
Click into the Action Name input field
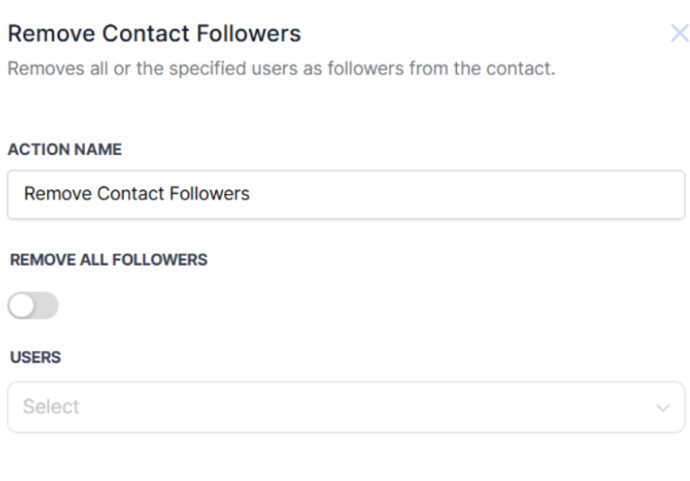[346, 194]
